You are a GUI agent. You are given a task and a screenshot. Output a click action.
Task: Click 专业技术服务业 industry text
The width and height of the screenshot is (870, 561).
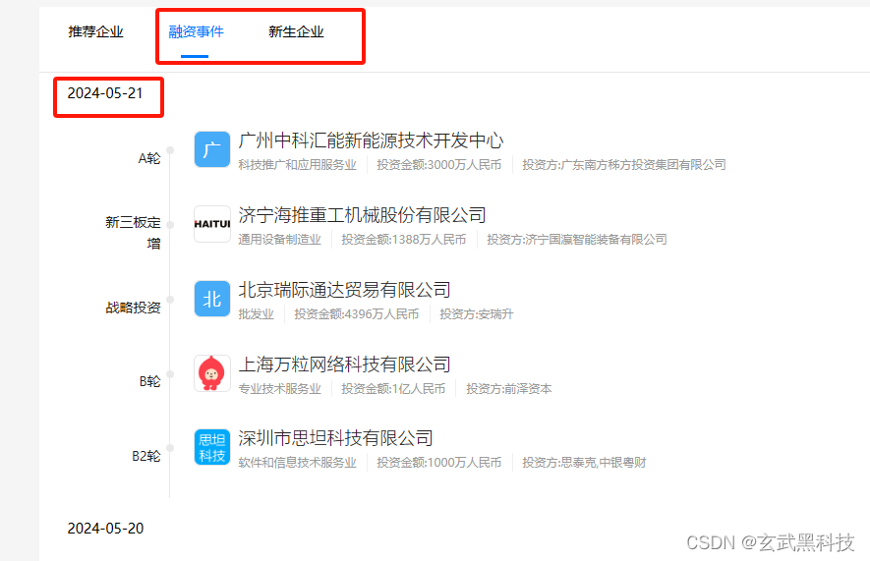click(x=279, y=389)
